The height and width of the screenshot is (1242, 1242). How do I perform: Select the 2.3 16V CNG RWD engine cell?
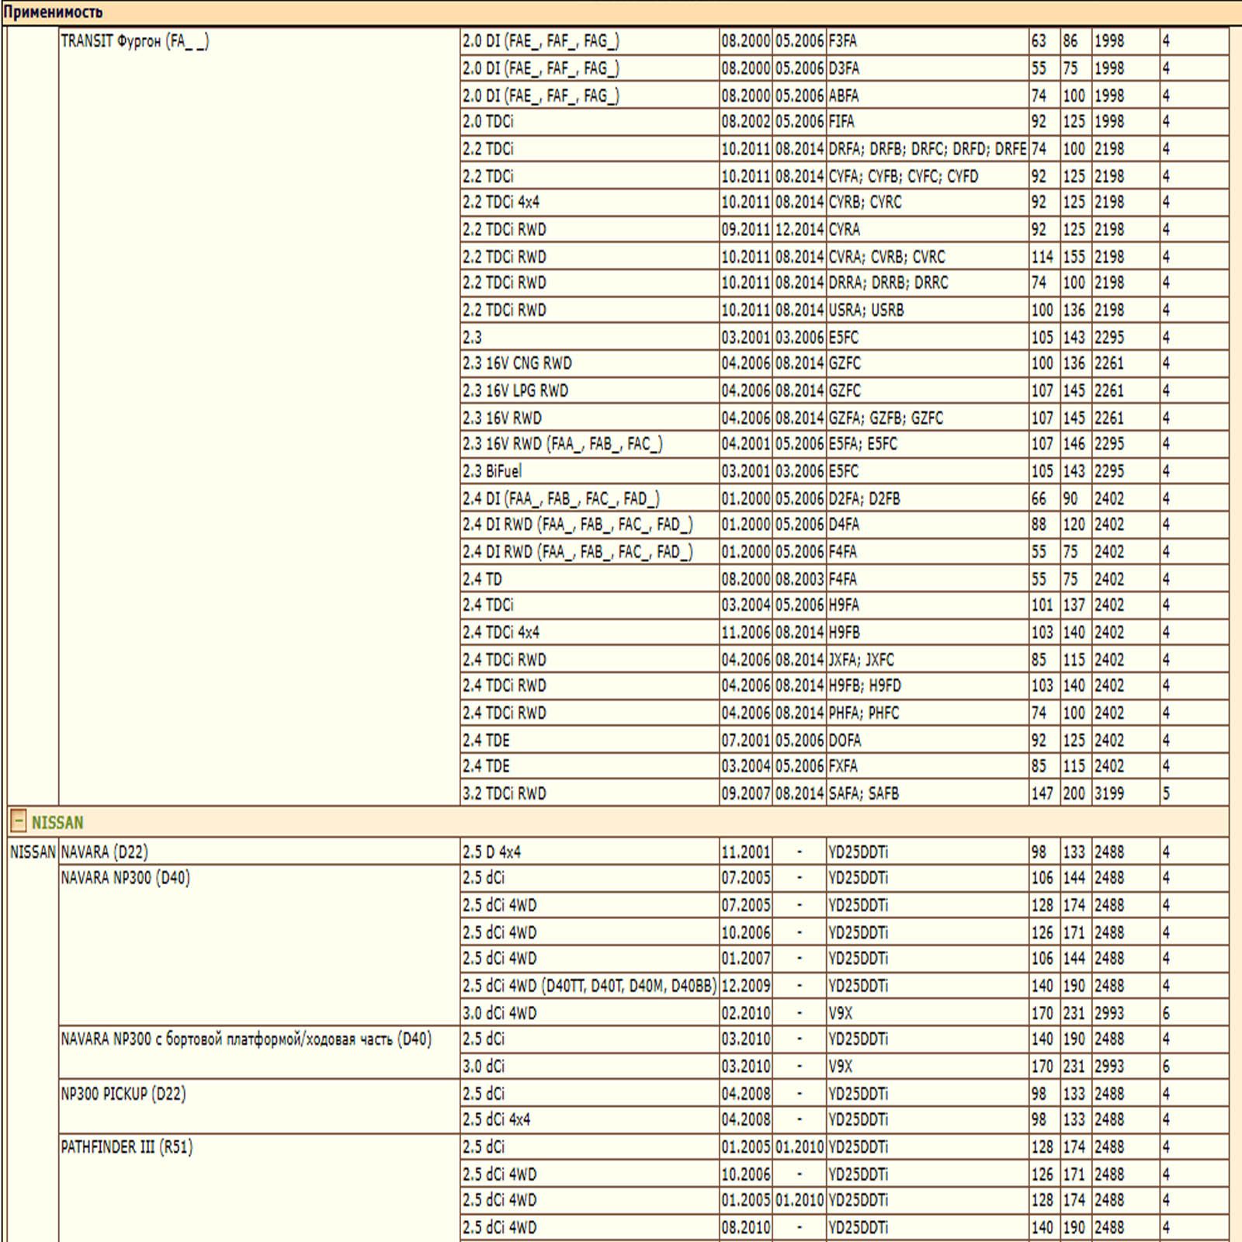[x=517, y=363]
